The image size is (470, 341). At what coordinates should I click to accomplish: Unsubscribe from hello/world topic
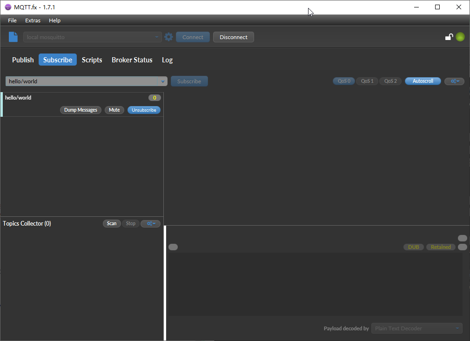pyautogui.click(x=144, y=110)
